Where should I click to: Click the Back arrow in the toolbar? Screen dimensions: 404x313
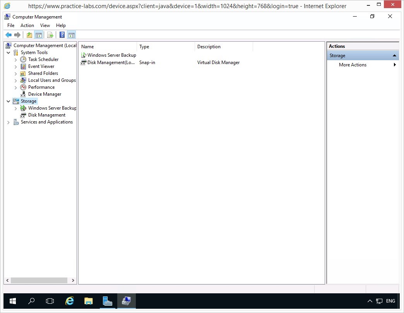tap(8, 35)
